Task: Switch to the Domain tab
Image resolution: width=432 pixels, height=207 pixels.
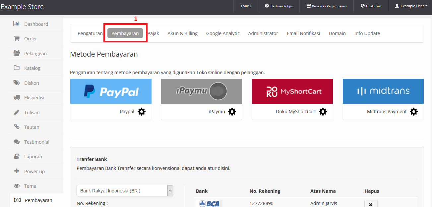Action: coord(337,33)
